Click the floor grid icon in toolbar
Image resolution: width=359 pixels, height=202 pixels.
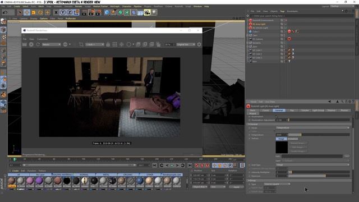(140, 12)
